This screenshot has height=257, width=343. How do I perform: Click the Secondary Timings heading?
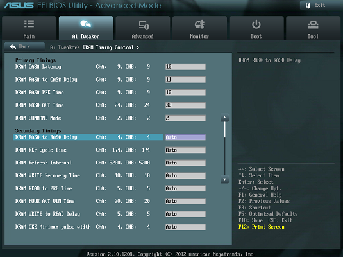click(x=38, y=130)
